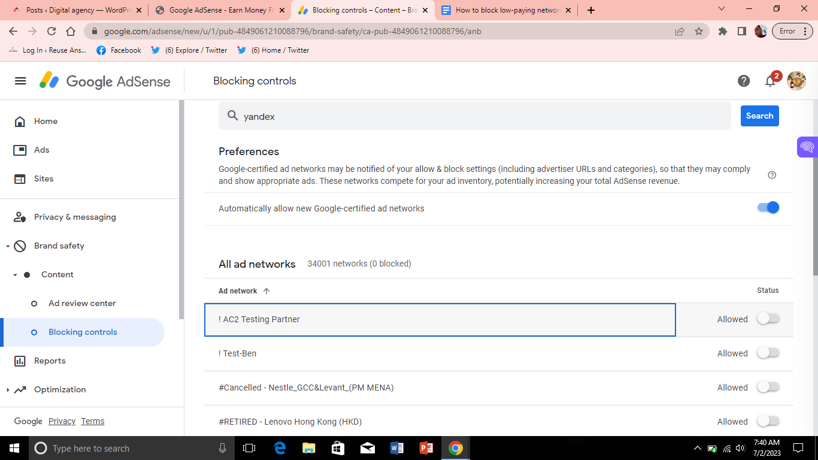
Task: Click the ad network search field containing yandex
Action: pos(474,116)
